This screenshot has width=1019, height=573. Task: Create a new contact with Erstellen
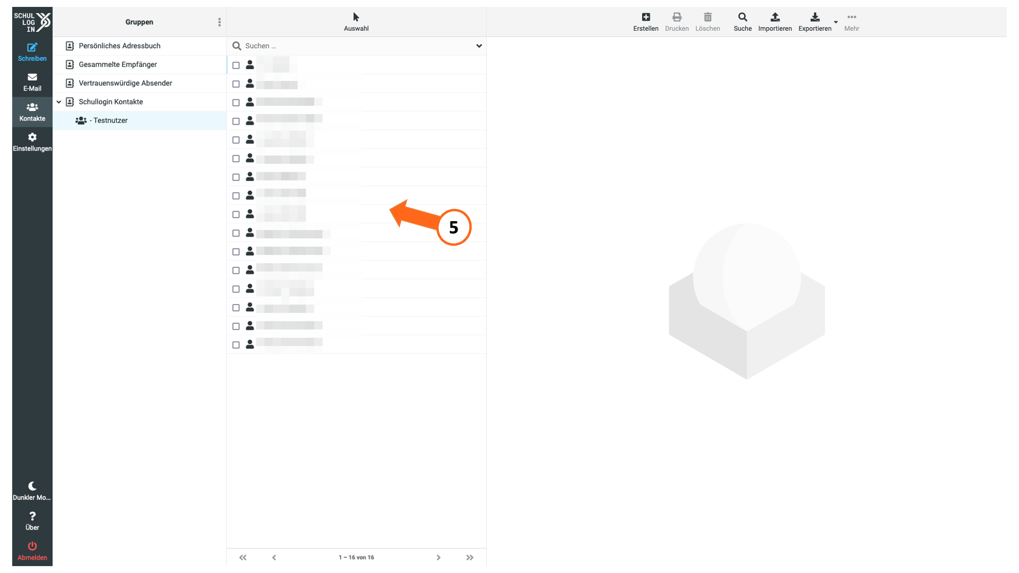click(x=646, y=22)
